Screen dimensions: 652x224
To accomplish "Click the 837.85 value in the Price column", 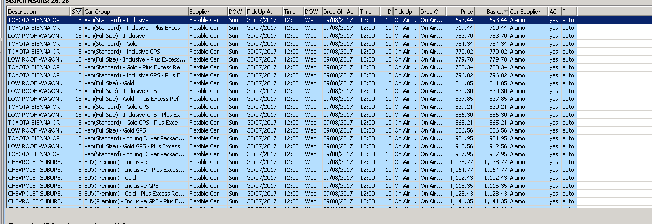I will pos(464,99).
